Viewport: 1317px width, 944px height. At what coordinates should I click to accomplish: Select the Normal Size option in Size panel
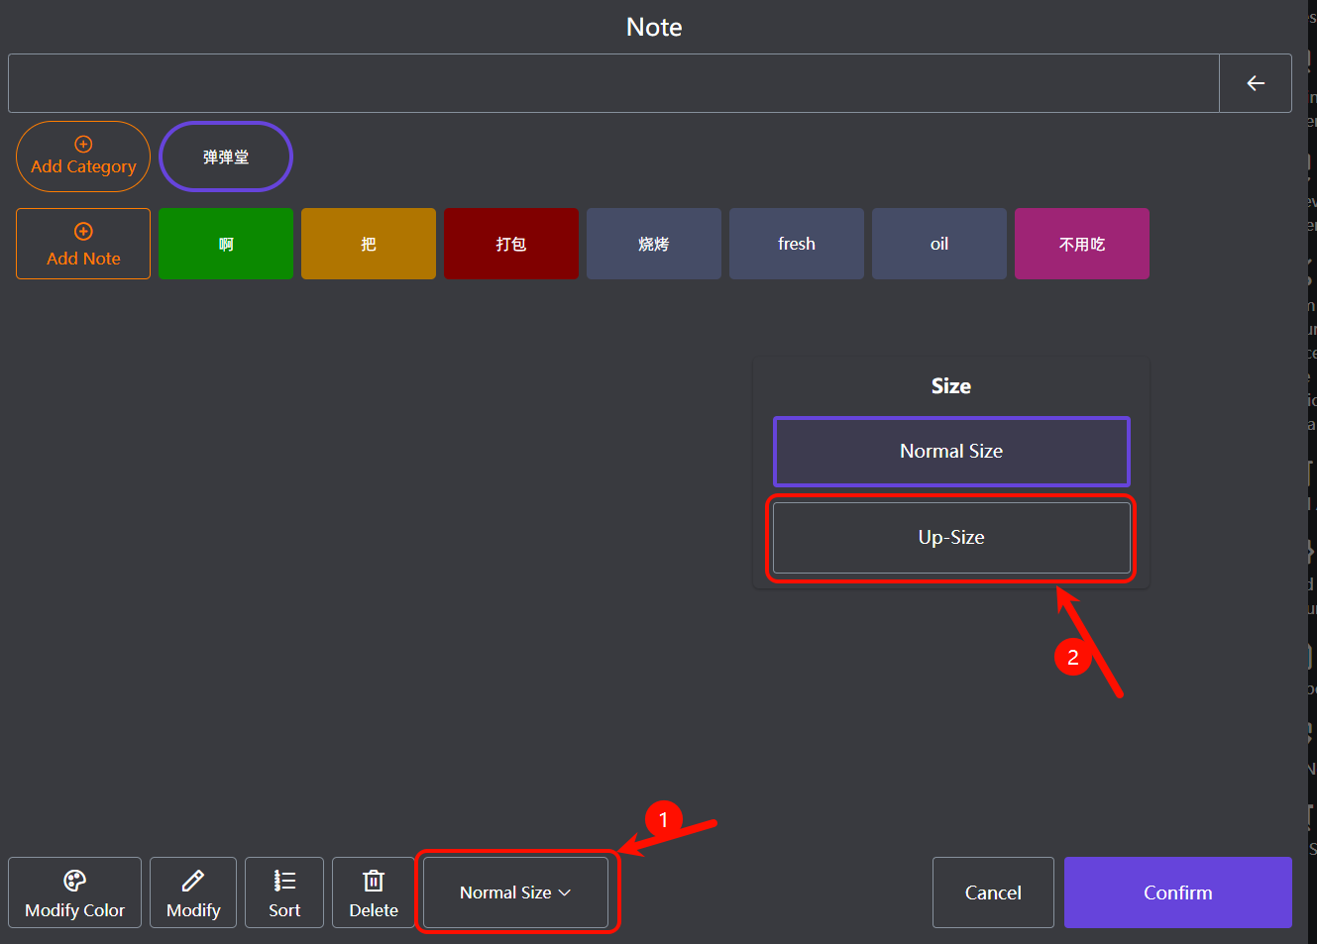click(950, 452)
